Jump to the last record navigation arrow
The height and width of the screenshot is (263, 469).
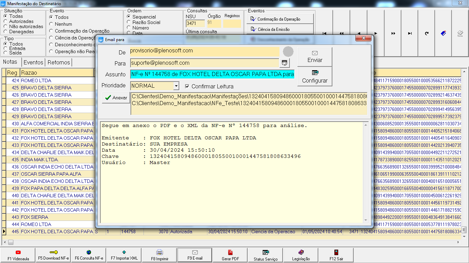[410, 33]
